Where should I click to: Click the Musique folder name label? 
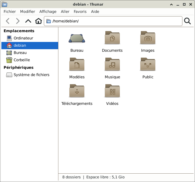point(112,77)
